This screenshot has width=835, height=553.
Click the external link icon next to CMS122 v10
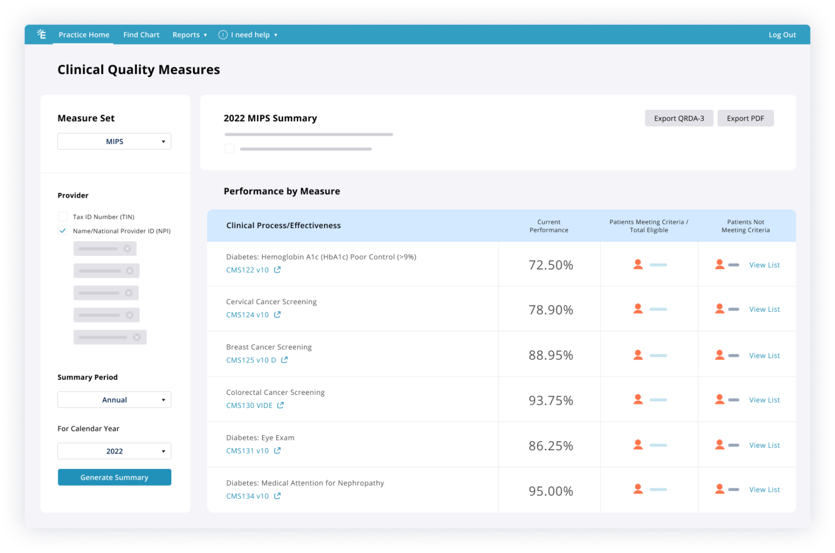(277, 269)
